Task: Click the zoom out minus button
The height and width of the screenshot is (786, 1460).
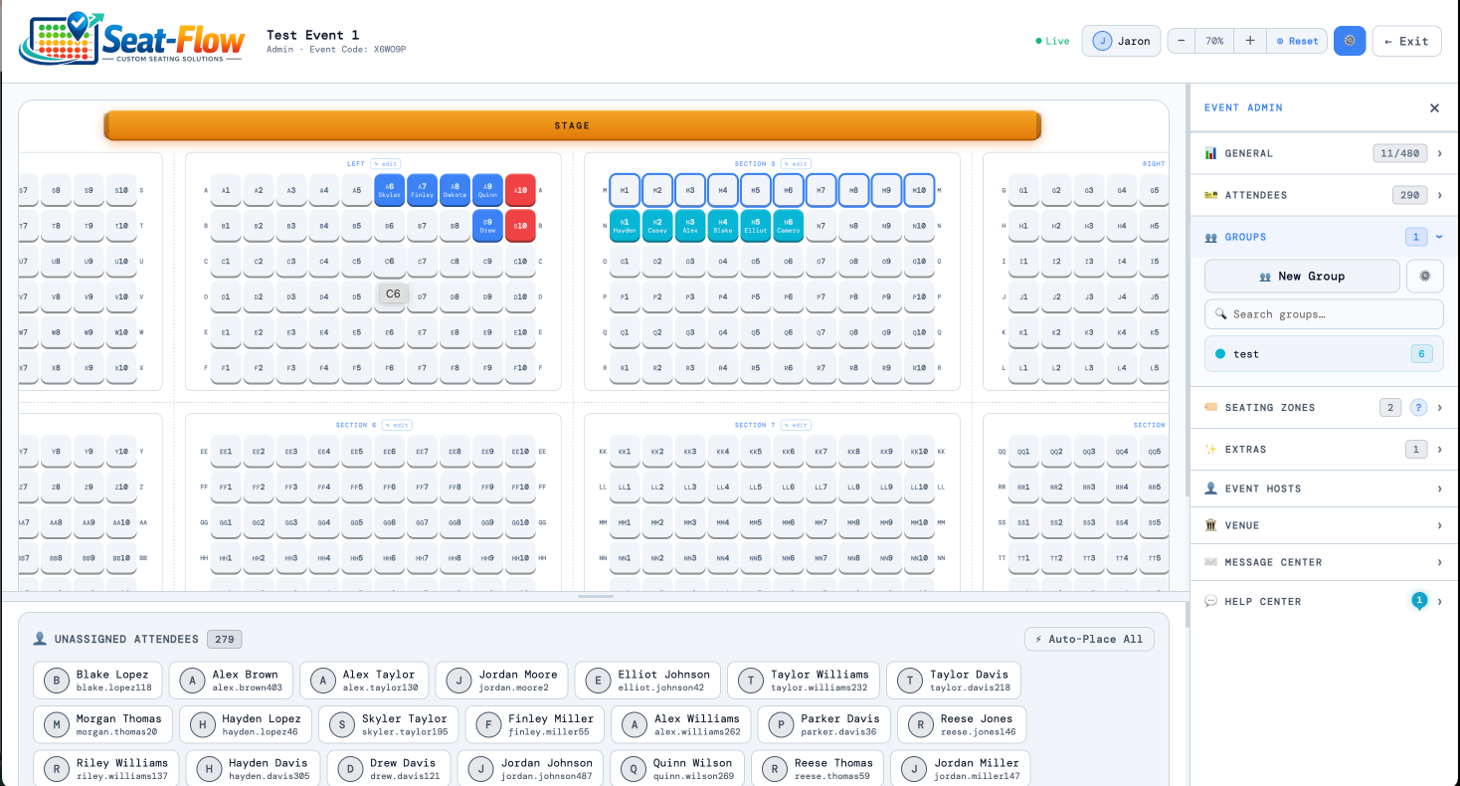Action: tap(1181, 41)
